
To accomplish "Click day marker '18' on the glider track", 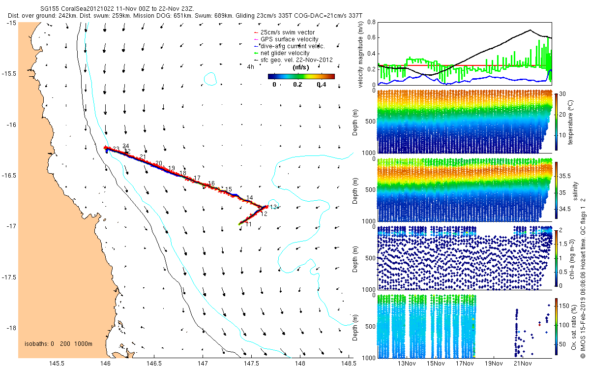I will [x=183, y=173].
